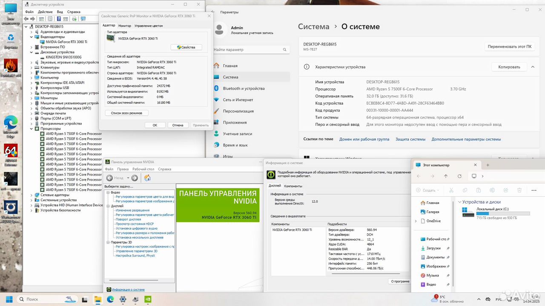The height and width of the screenshot is (306, 545).
Task: Open the Создать dropdown in File Explorer
Action: pos(428,190)
